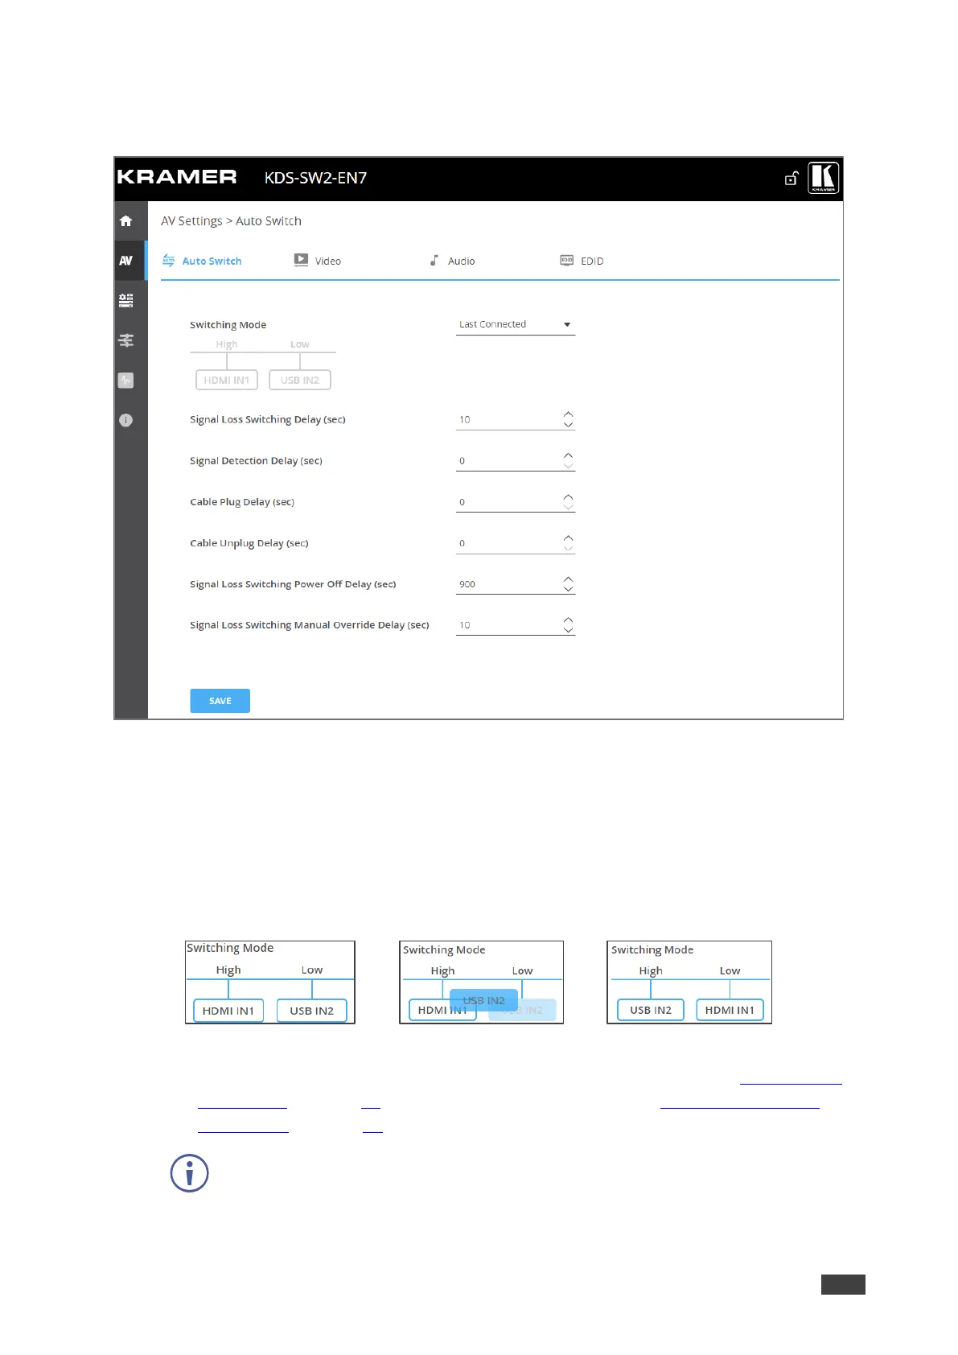Decrease Signal Loss Switching Delay value
Image resolution: width=958 pixels, height=1355 pixels.
coord(568,424)
